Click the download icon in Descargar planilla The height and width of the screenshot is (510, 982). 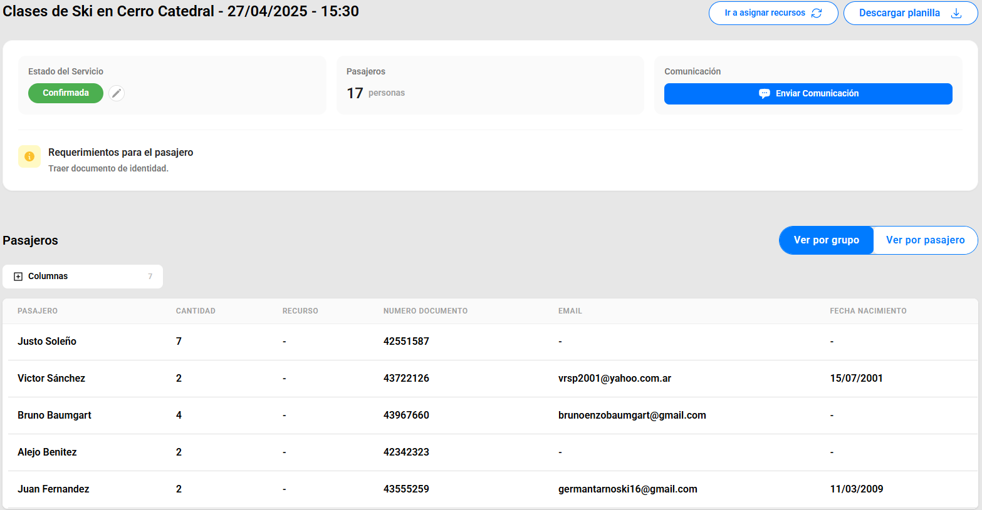coord(956,13)
